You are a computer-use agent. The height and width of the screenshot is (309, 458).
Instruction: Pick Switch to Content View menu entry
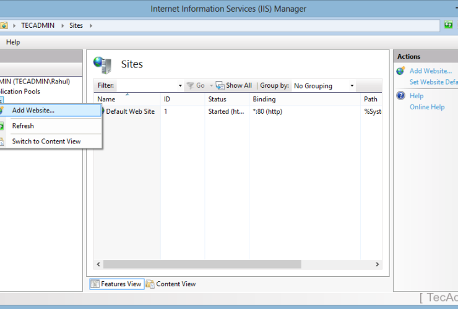pos(46,142)
